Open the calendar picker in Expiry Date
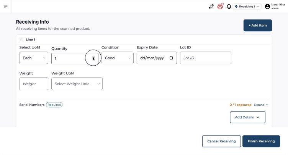 (171, 58)
